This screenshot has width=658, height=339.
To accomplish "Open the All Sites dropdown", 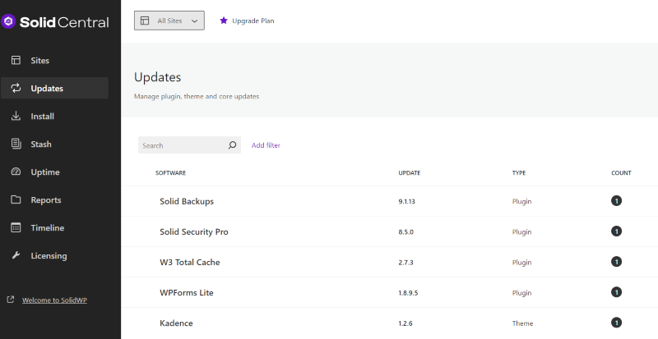I will point(169,21).
